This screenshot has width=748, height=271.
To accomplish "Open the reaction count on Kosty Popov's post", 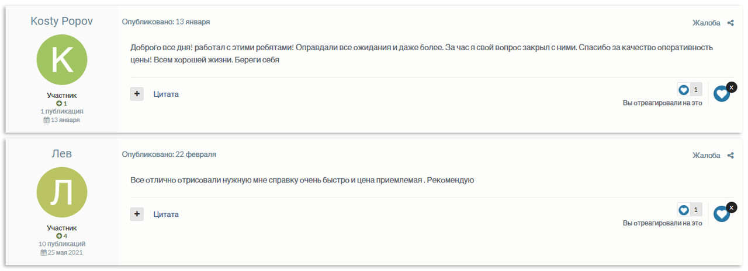I will 690,90.
